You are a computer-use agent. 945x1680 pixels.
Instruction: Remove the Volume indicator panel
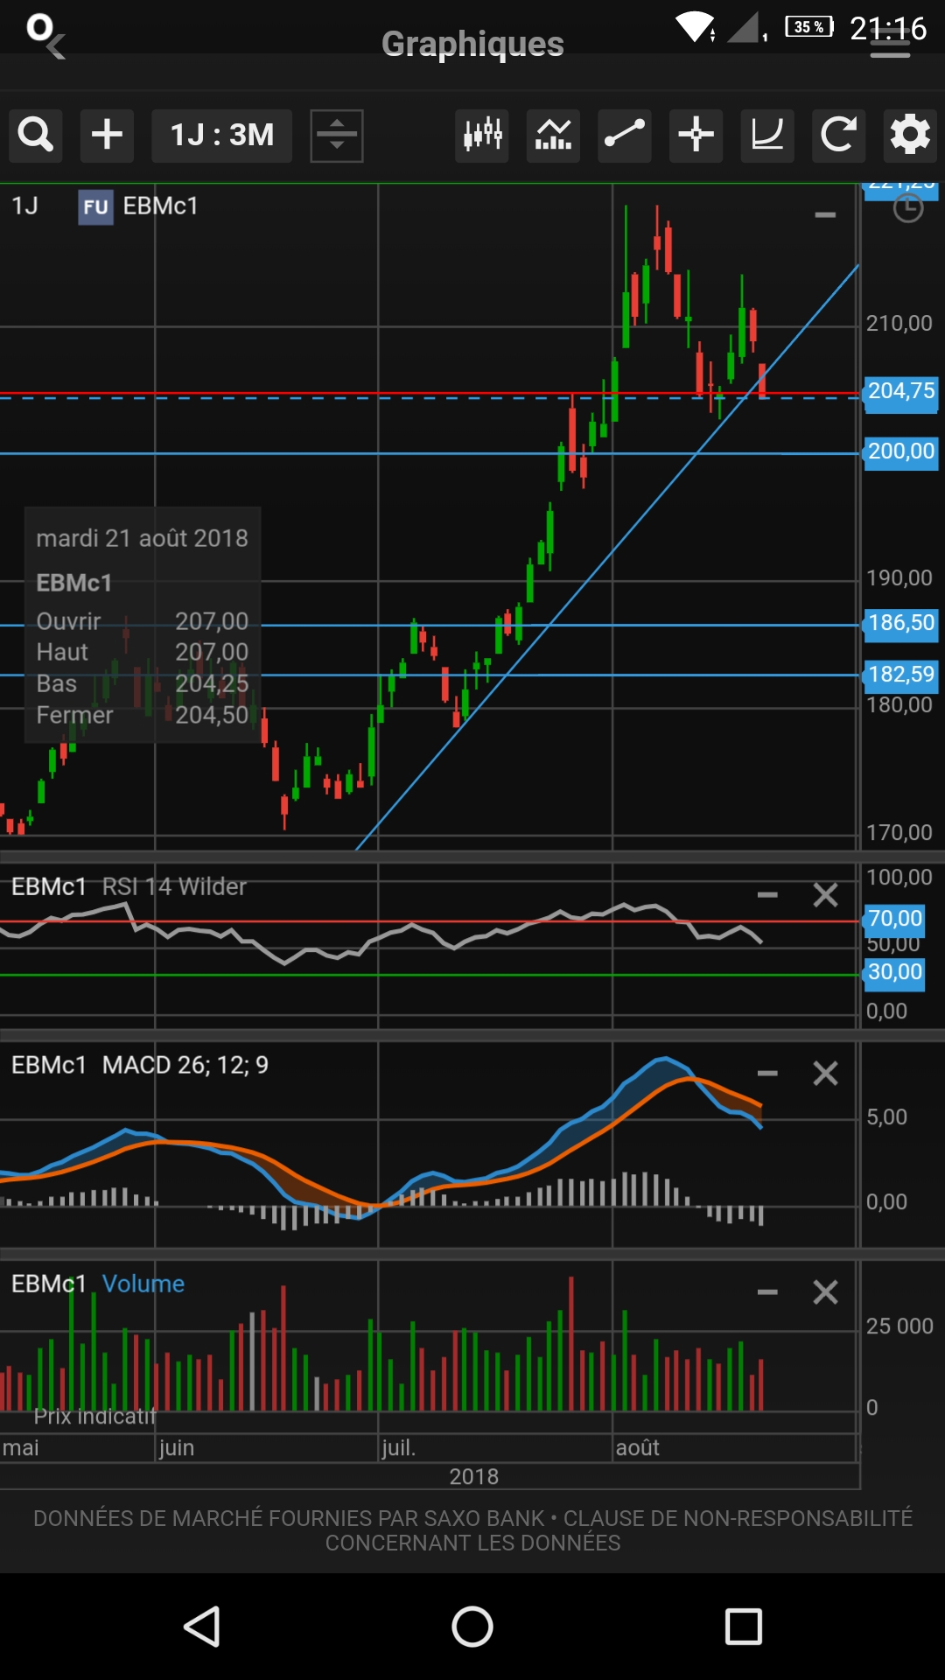coord(825,1292)
